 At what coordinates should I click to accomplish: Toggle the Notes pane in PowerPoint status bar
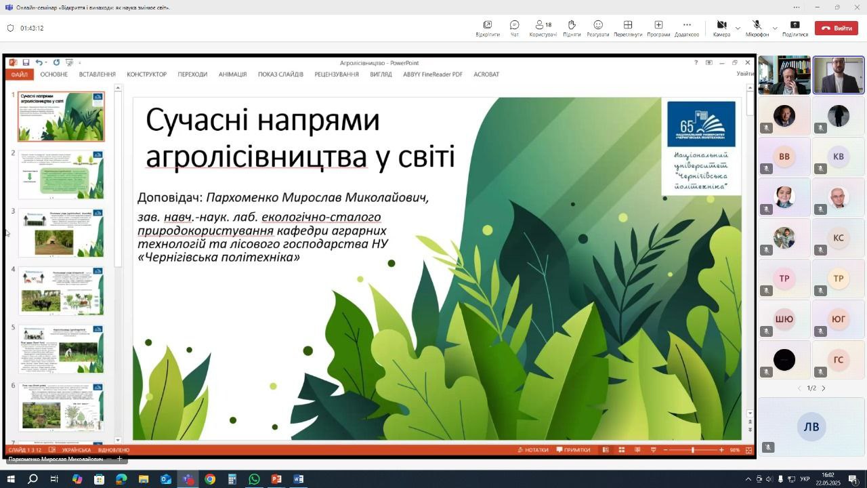[533, 450]
